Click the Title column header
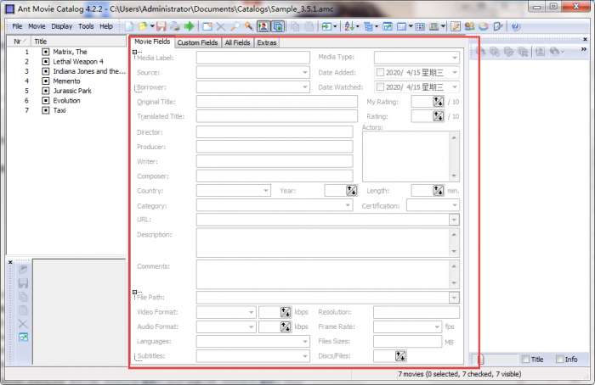Screen dimensions: 595x385 coord(76,41)
